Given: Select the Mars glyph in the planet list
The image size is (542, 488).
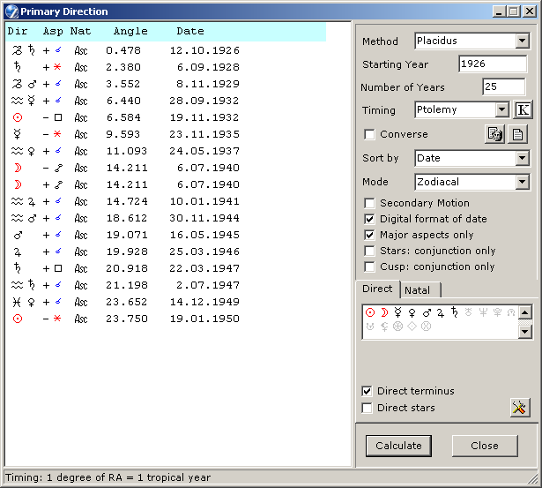Looking at the screenshot, I should (427, 313).
